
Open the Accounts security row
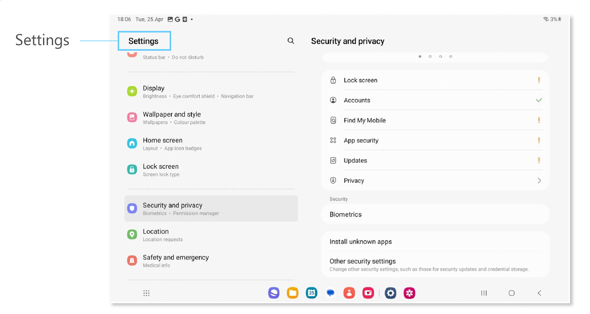(x=435, y=100)
